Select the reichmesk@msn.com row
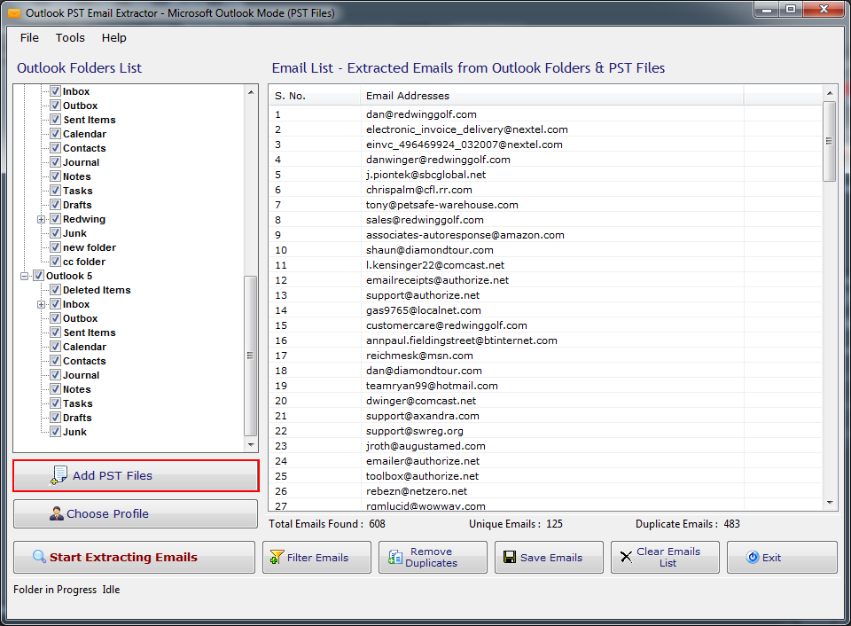The height and width of the screenshot is (626, 851). [x=545, y=356]
